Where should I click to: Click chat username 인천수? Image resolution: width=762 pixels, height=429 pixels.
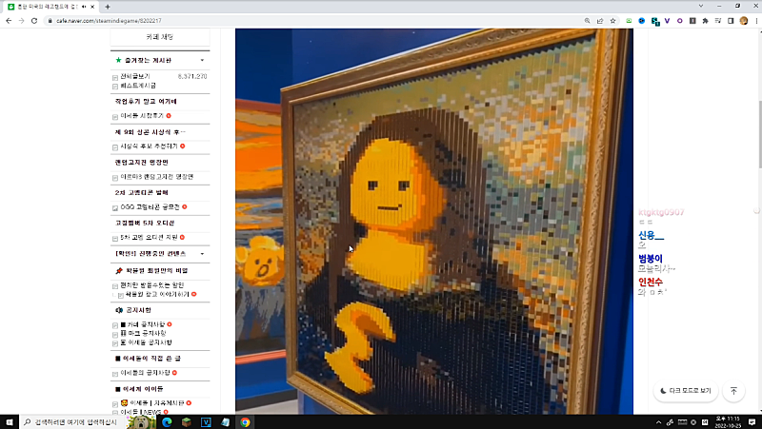click(651, 282)
